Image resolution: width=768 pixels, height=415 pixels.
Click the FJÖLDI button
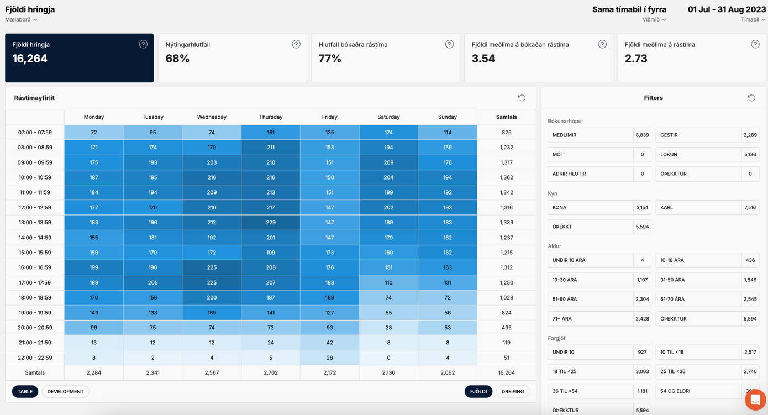[x=478, y=392]
